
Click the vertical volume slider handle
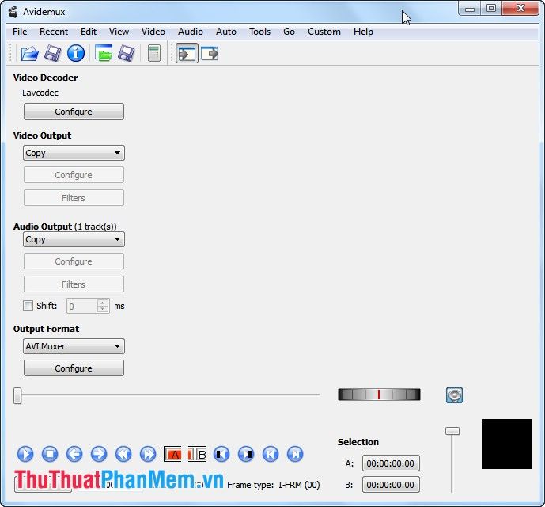point(452,431)
